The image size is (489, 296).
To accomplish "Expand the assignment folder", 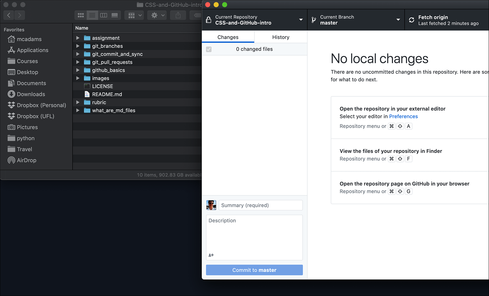I will tap(78, 38).
